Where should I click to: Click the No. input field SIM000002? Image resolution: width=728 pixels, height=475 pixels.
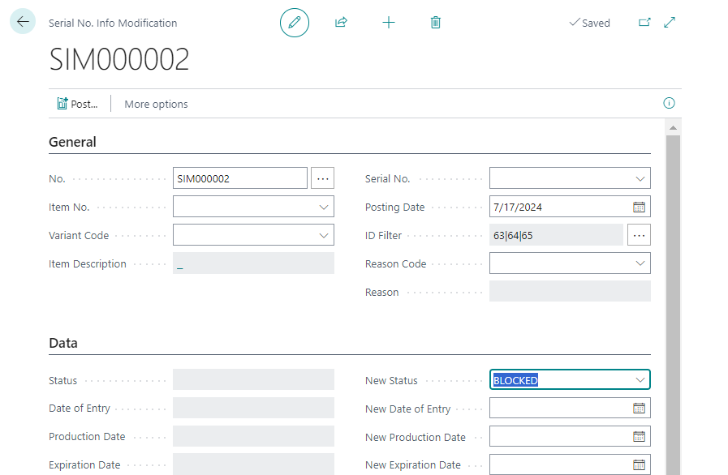pyautogui.click(x=240, y=178)
